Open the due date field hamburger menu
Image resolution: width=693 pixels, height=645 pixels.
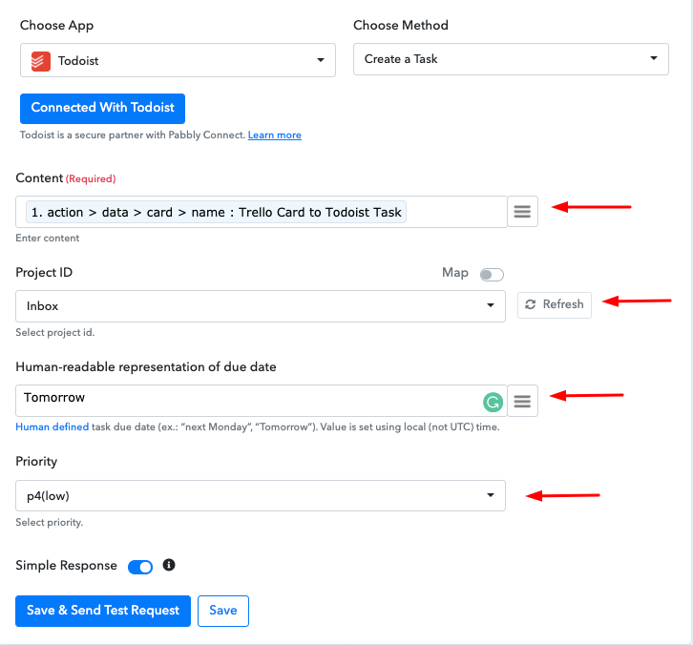click(x=522, y=401)
